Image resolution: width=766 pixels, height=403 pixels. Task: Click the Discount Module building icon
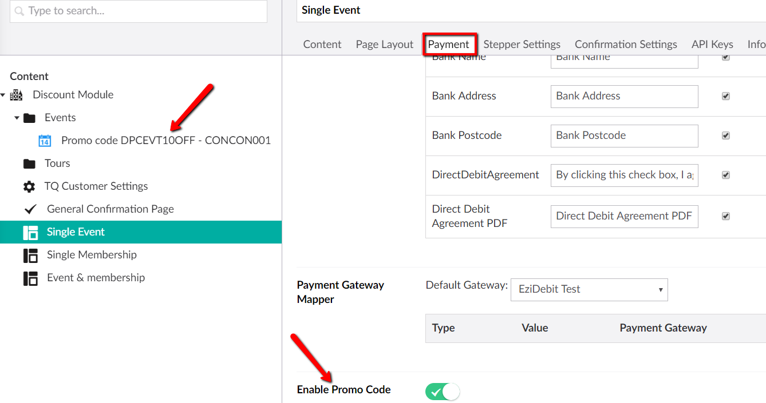(17, 95)
